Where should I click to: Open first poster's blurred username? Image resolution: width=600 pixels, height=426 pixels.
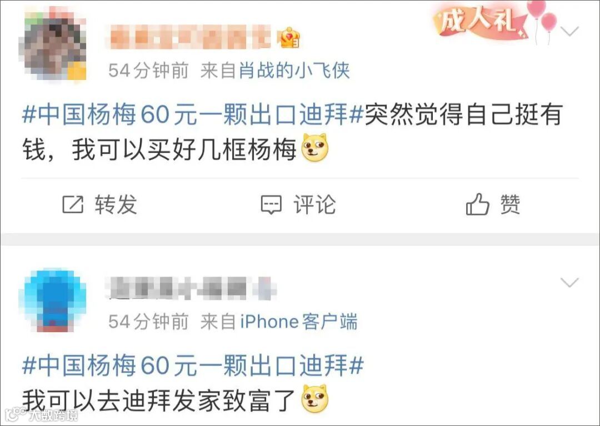pos(190,37)
